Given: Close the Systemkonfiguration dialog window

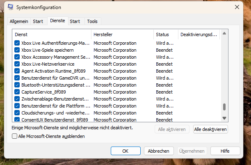Looking at the screenshot, I should click(237, 7).
